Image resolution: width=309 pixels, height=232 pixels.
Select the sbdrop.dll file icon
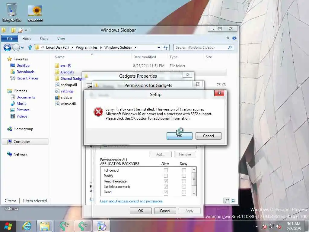click(57, 85)
